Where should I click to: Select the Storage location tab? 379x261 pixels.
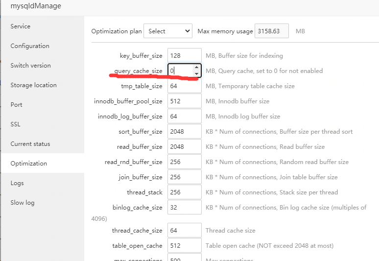(x=33, y=85)
